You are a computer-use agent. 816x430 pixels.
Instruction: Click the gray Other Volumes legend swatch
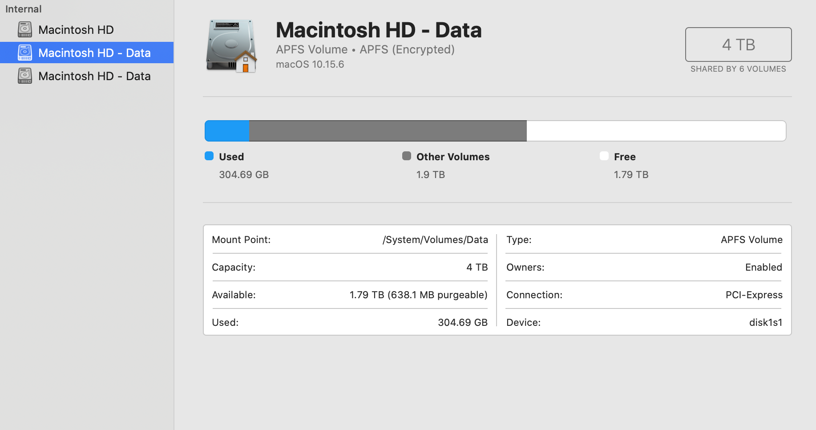407,156
